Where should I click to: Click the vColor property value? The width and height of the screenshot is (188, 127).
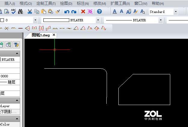pos(10,125)
